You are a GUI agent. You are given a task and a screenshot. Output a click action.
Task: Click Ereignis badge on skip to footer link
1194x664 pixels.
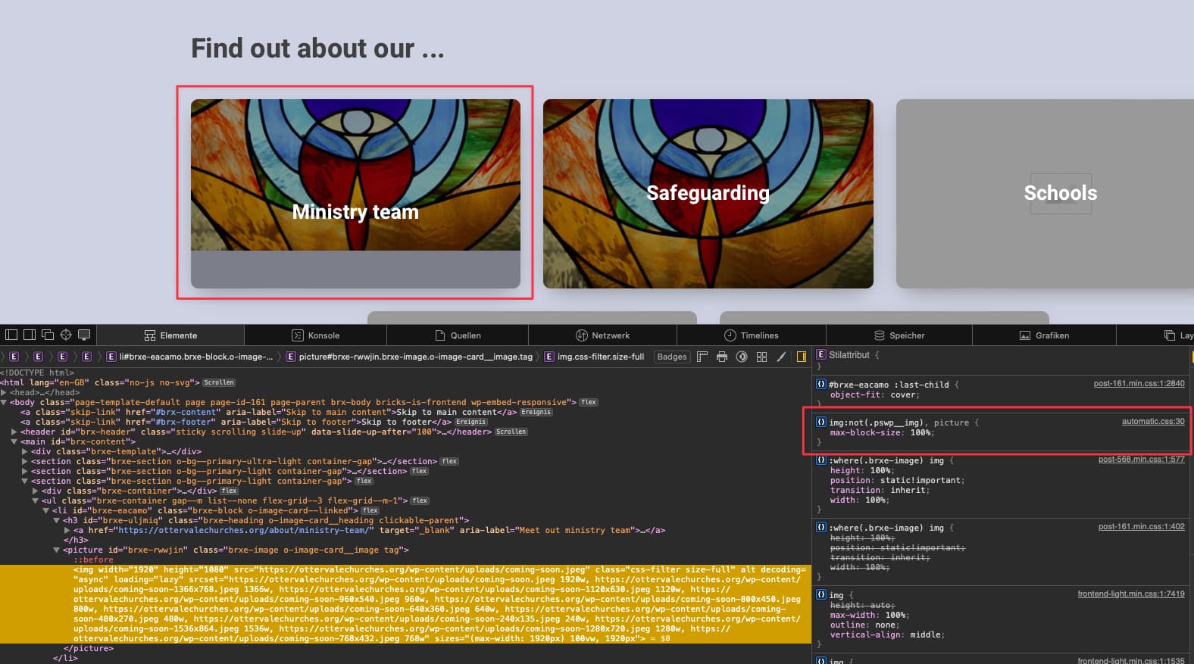click(470, 422)
